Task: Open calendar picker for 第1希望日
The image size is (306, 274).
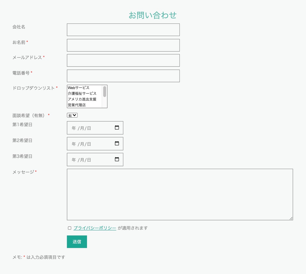Action: 117,127
